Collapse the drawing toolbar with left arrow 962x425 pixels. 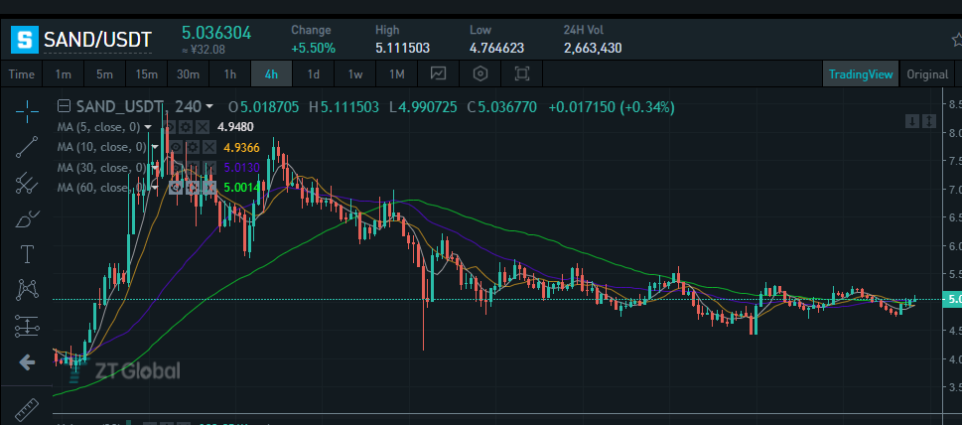click(27, 362)
